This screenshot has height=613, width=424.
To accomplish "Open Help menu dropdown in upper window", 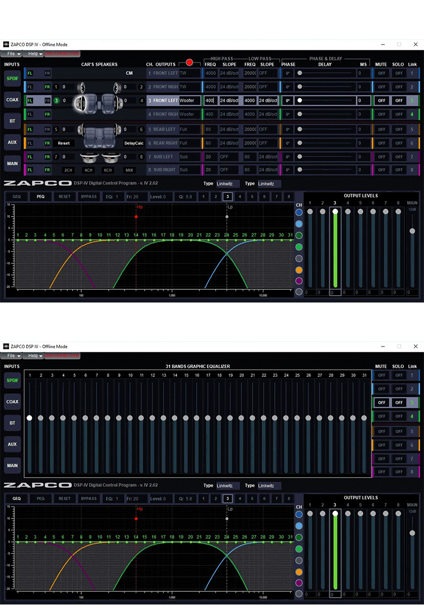I will coord(33,54).
